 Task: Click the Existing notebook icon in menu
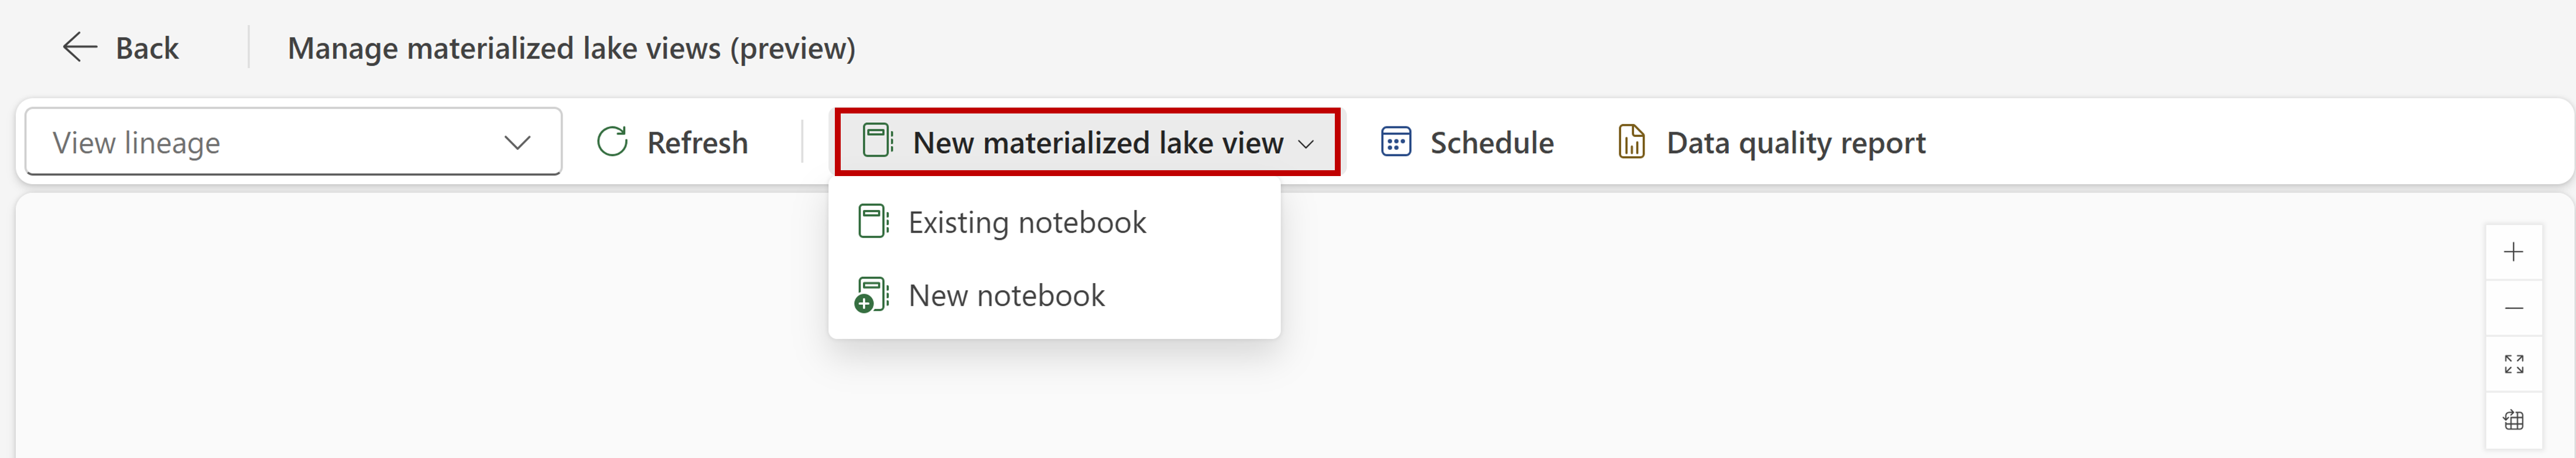click(873, 221)
